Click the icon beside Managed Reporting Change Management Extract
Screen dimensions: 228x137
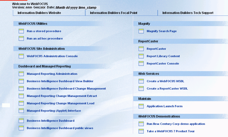click(21, 96)
